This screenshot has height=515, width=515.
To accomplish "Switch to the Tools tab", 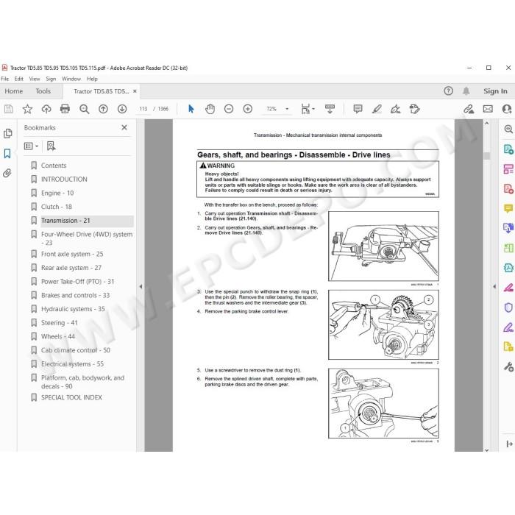I will (x=43, y=91).
